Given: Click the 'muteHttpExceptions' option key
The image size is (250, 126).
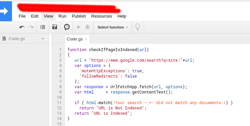Looking at the screenshot, I should click(103, 71).
